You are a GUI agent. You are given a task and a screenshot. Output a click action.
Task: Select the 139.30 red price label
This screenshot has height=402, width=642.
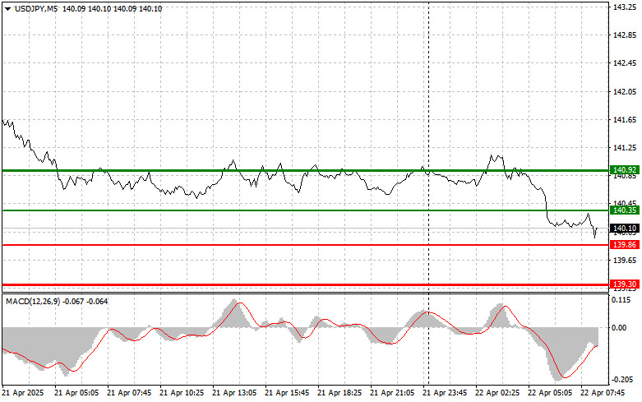click(x=625, y=284)
